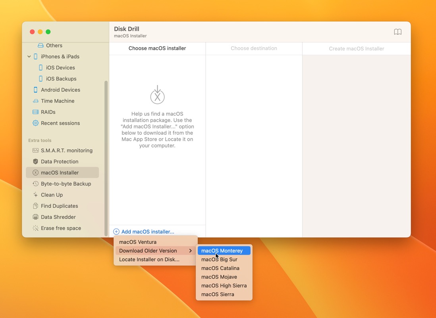Open Clean Up tool
The height and width of the screenshot is (318, 436).
click(x=62, y=195)
